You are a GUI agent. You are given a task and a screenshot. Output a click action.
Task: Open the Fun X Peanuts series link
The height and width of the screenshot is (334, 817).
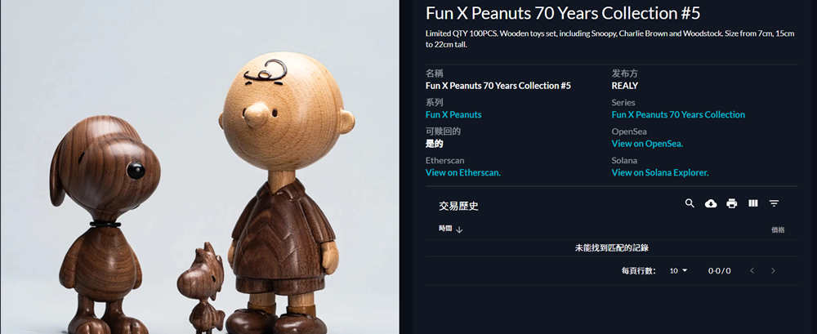click(x=453, y=114)
